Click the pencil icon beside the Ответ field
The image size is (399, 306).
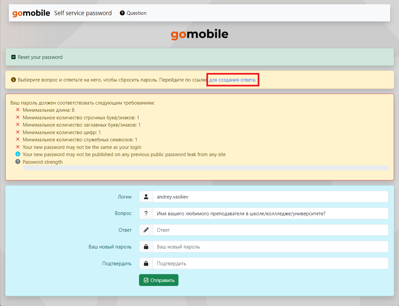pos(146,230)
